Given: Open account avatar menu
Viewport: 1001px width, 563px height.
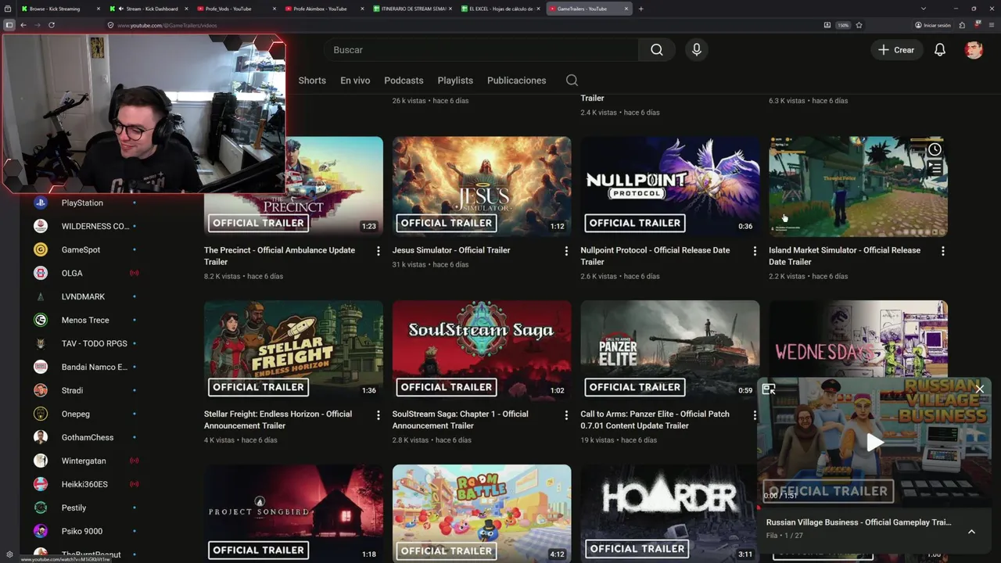Looking at the screenshot, I should [x=974, y=50].
